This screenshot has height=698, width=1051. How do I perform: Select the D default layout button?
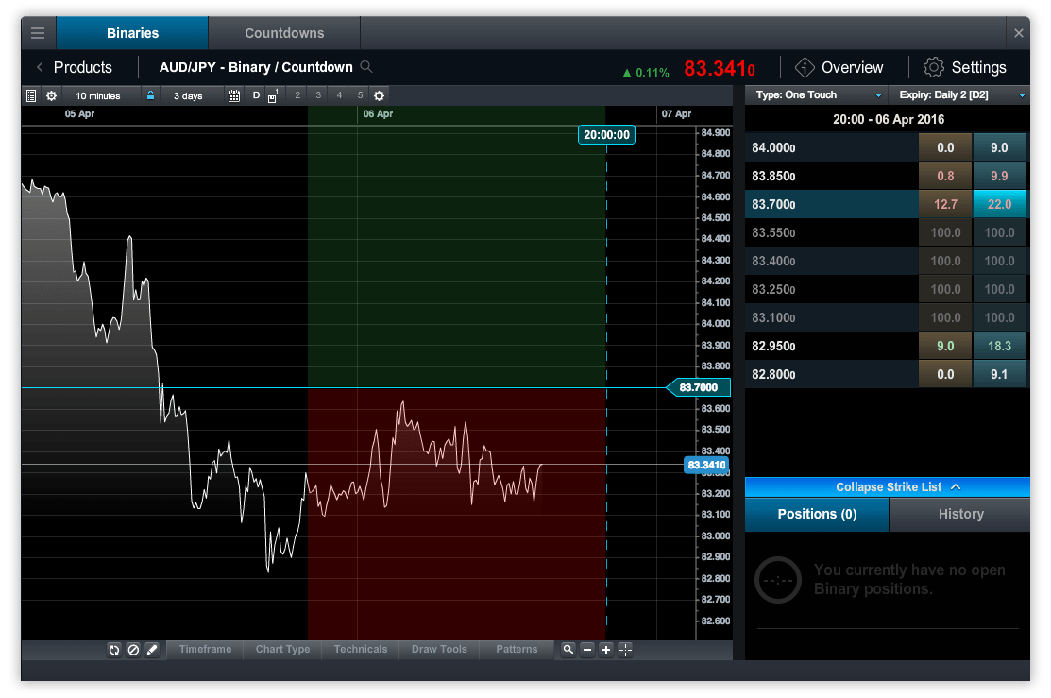pos(256,95)
